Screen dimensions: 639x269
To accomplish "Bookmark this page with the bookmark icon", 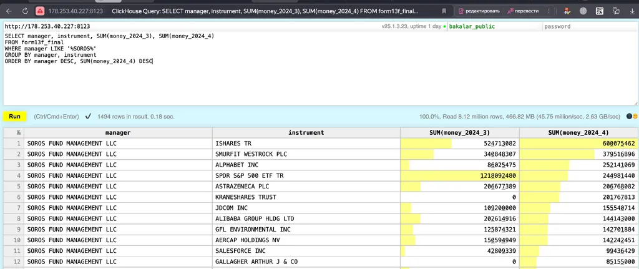I will coord(444,11).
